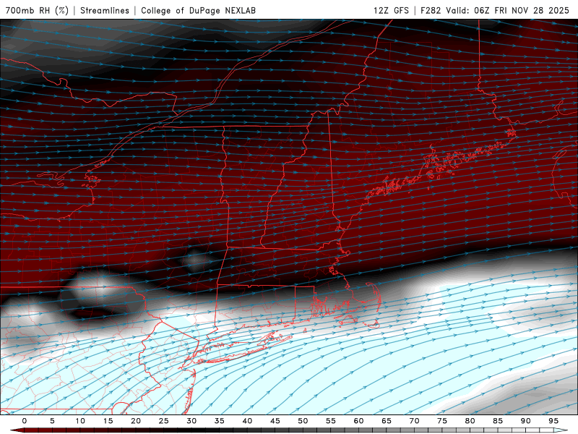The width and height of the screenshot is (578, 434).
Task: Click the "40" colorbar label
Action: point(247,421)
